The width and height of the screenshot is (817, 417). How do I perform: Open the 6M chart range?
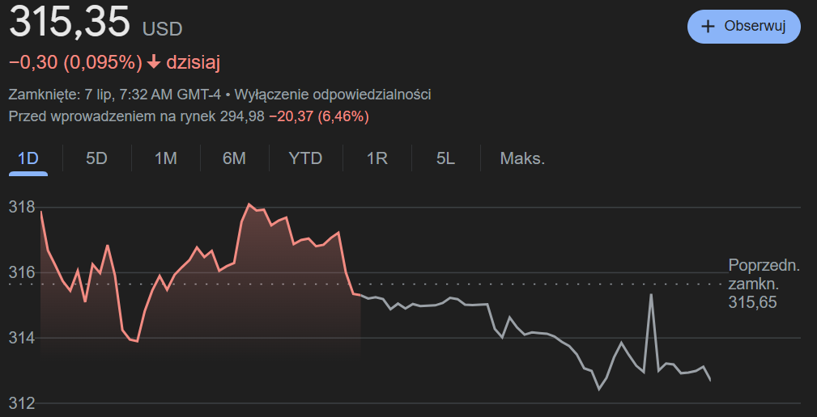[234, 158]
